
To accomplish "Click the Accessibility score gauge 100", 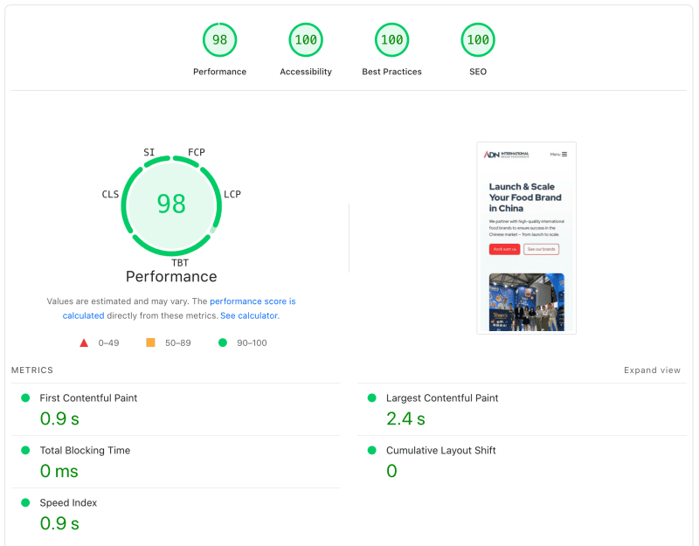I will click(306, 40).
